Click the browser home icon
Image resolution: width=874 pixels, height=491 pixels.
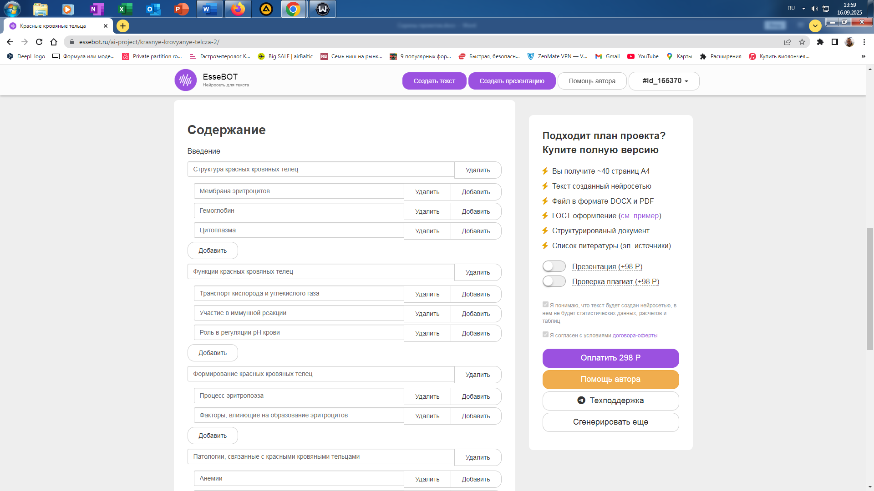(x=54, y=42)
